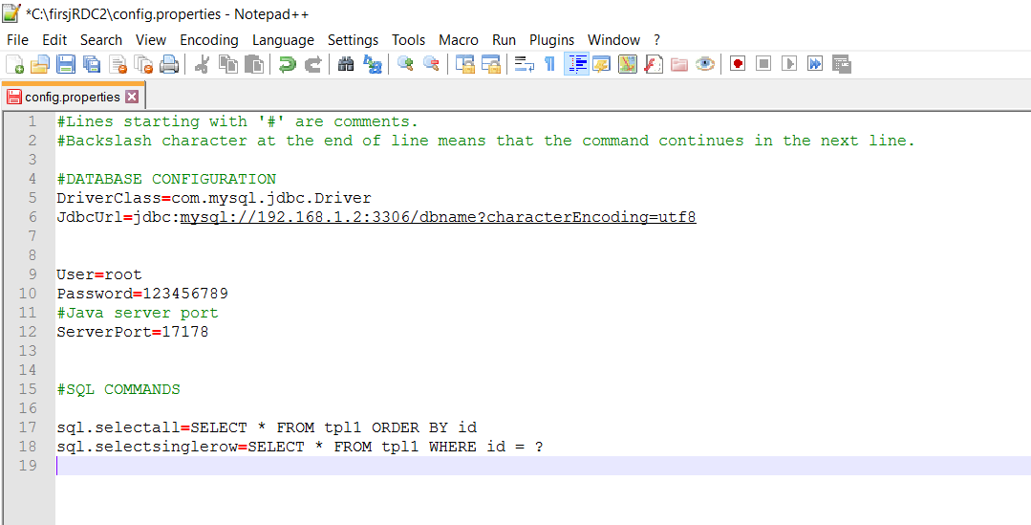
Task: Click the ServerPort=17178 line
Action: (x=132, y=332)
